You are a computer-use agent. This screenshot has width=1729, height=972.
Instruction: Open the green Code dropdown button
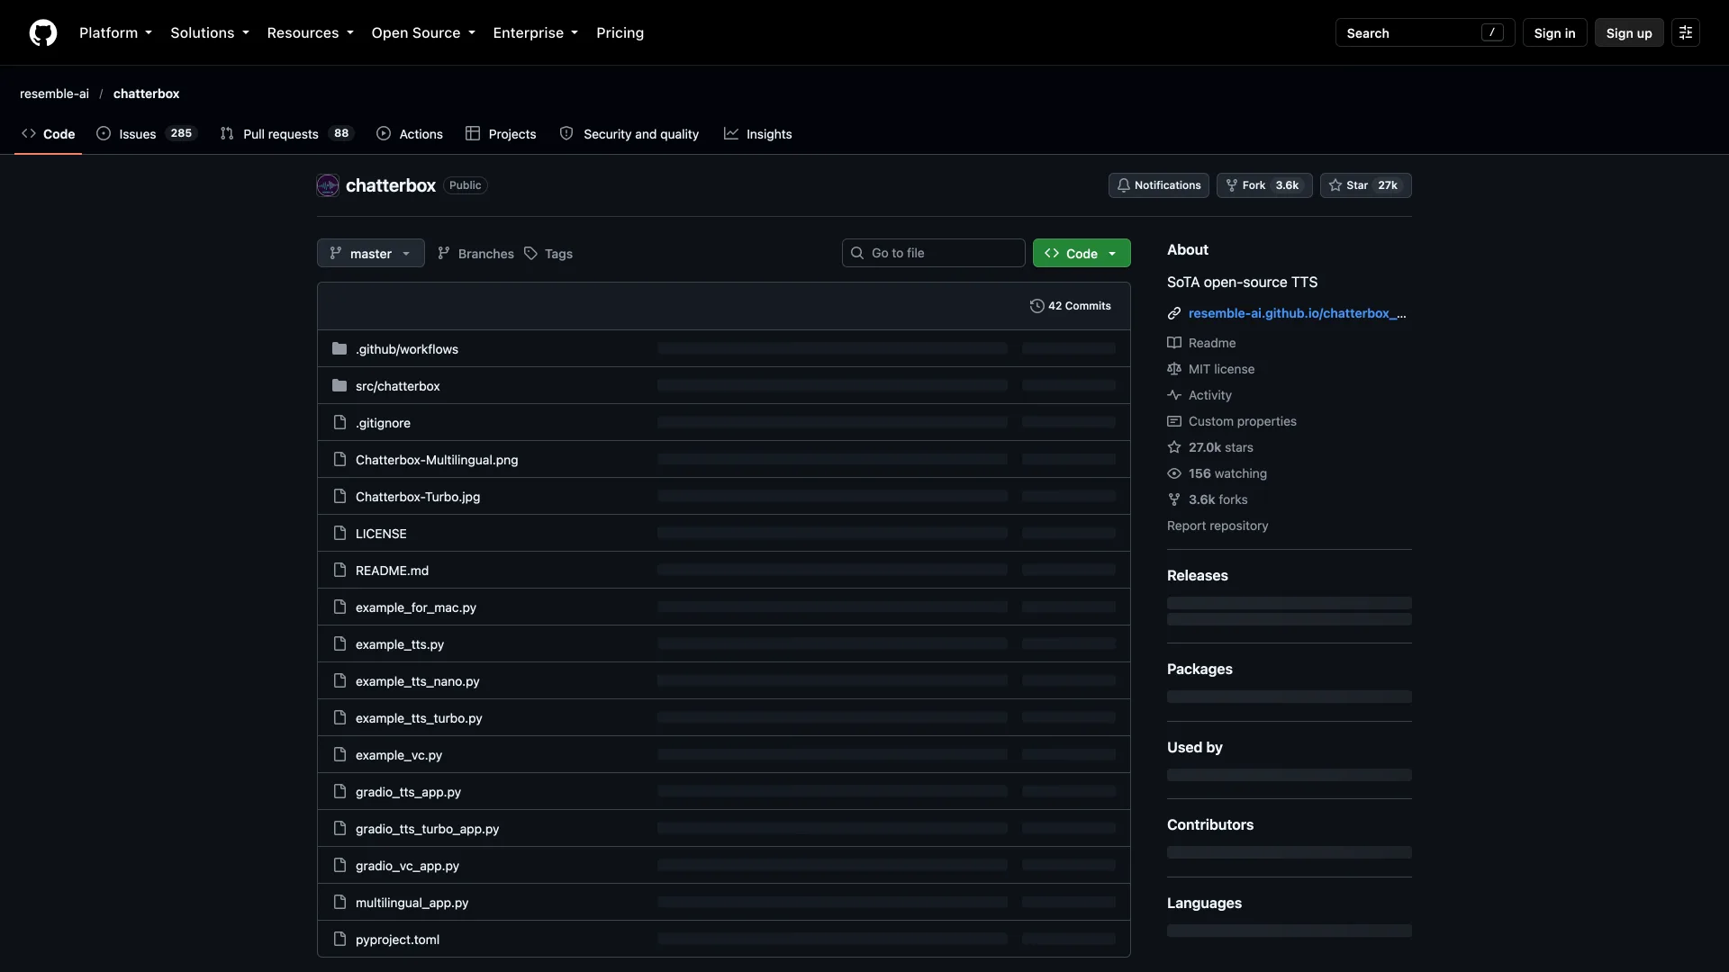[x=1082, y=254]
